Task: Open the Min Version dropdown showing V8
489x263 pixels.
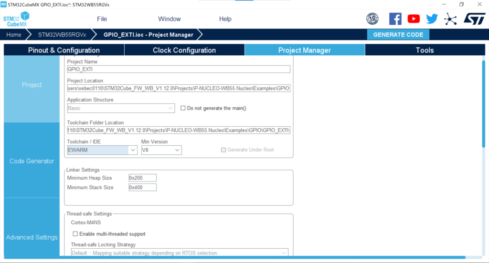Action: (x=161, y=150)
